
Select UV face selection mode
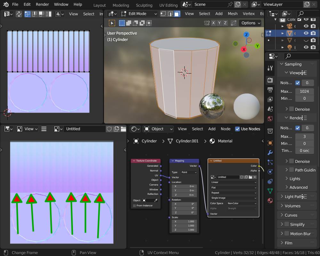[x=41, y=14]
